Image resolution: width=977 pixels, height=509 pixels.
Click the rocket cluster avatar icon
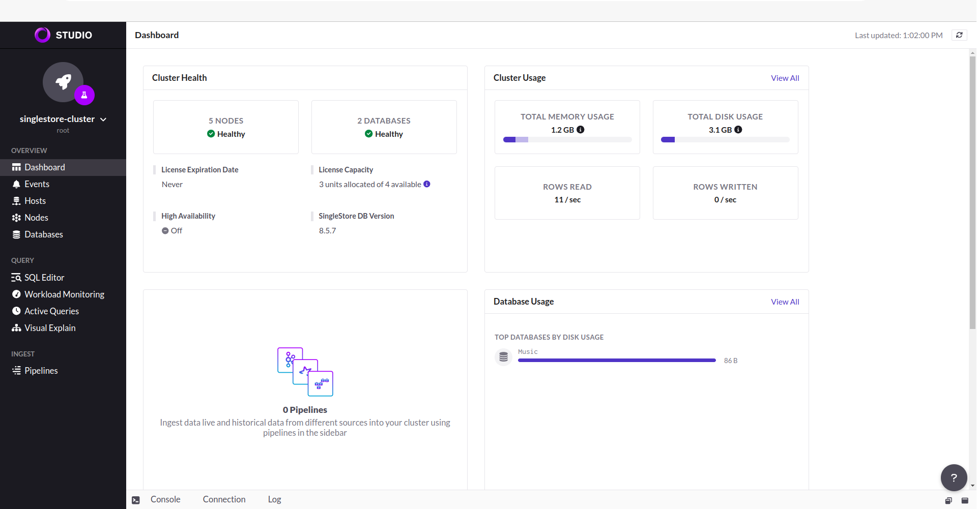tap(63, 82)
